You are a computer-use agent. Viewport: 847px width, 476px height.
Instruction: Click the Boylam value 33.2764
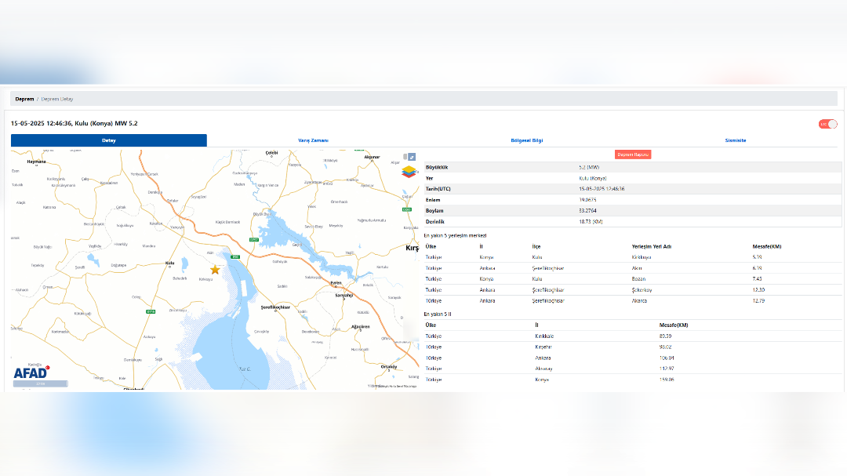click(x=587, y=211)
